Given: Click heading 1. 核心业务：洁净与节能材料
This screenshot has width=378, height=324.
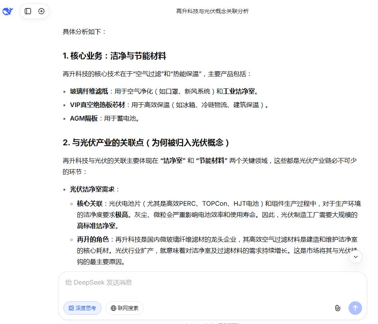Looking at the screenshot, I should (114, 56).
